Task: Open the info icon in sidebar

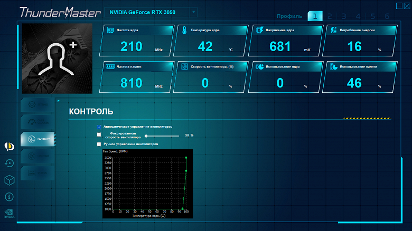Action: point(9,197)
